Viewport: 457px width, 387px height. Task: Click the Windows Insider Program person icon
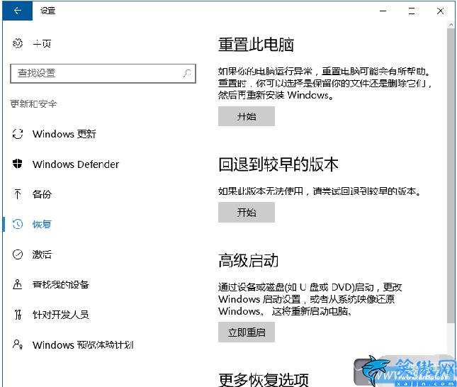click(x=18, y=344)
